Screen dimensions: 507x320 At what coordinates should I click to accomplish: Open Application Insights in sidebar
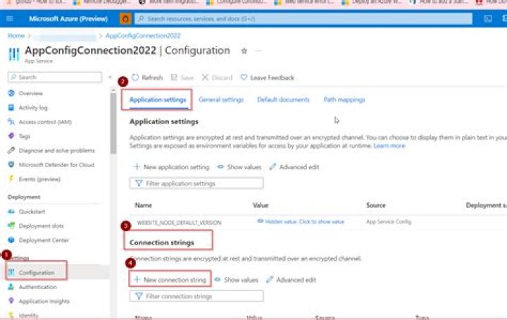tap(44, 301)
